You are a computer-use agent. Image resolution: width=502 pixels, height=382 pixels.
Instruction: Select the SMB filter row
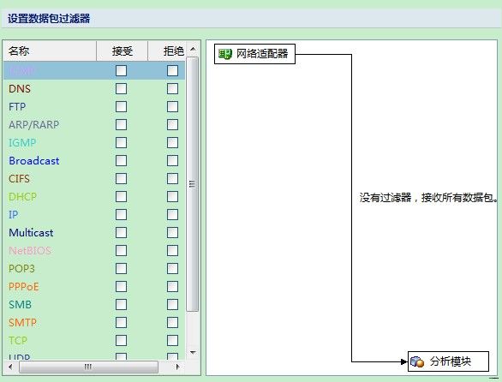point(94,304)
